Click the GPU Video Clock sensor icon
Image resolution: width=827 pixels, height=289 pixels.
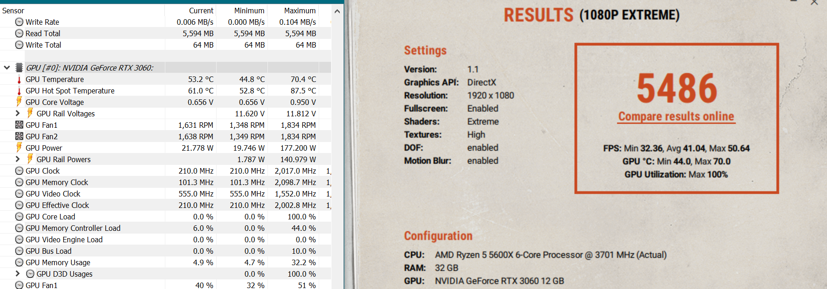tap(19, 194)
